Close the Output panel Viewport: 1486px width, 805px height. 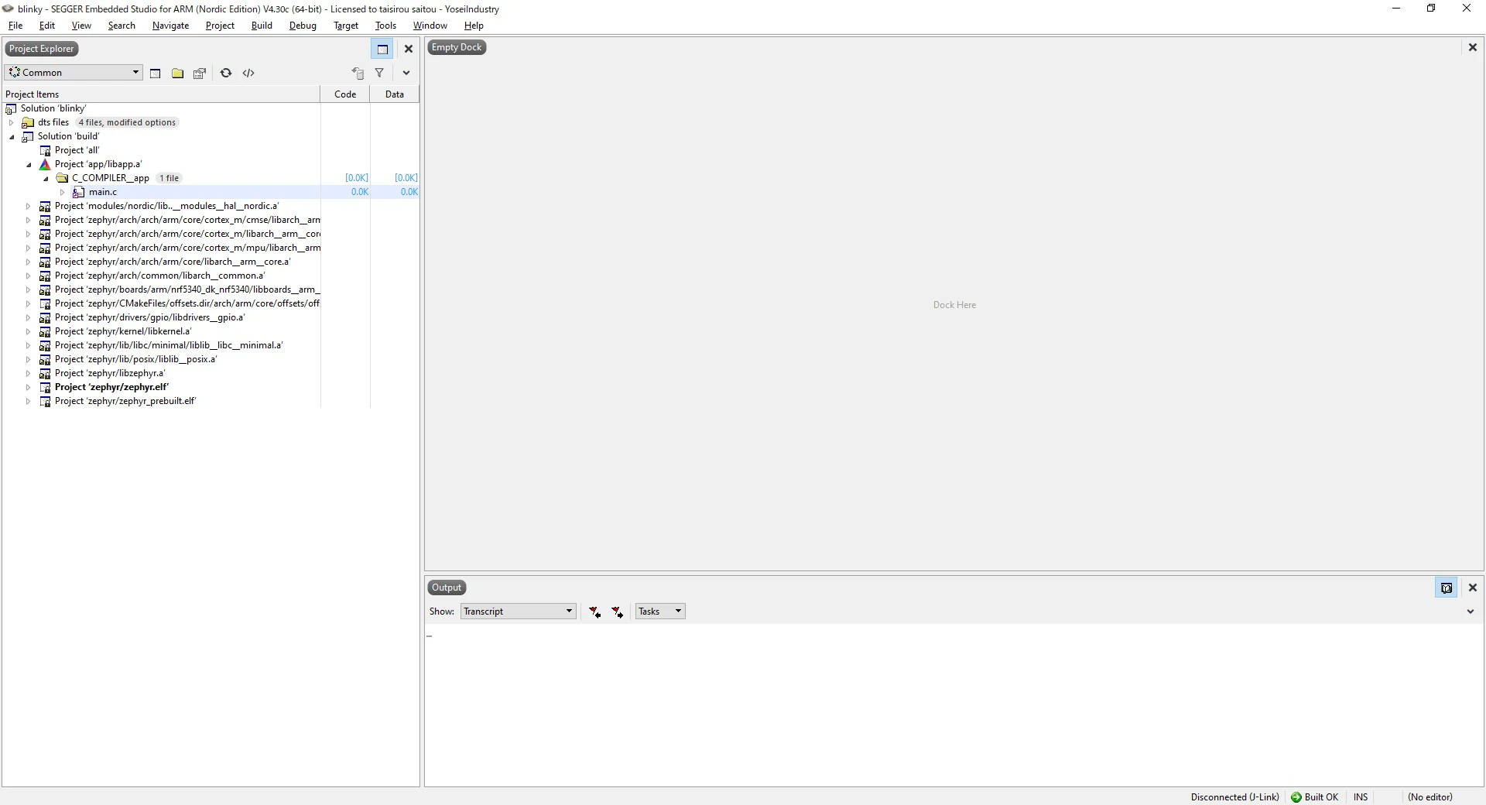[x=1473, y=587]
